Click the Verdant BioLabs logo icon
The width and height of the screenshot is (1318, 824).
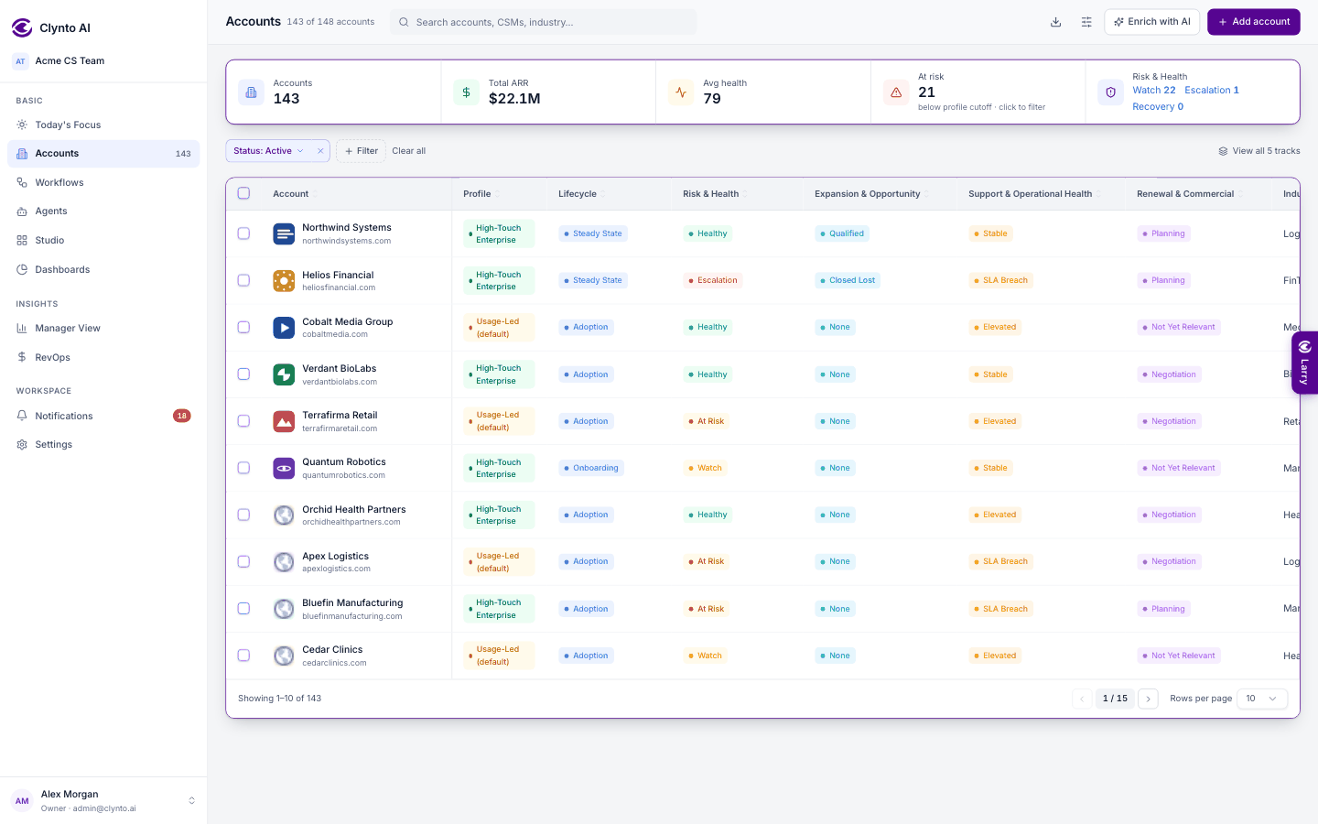284,374
